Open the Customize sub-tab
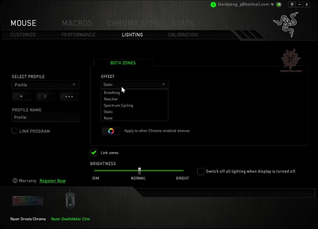This screenshot has height=229, width=318. (x=23, y=35)
